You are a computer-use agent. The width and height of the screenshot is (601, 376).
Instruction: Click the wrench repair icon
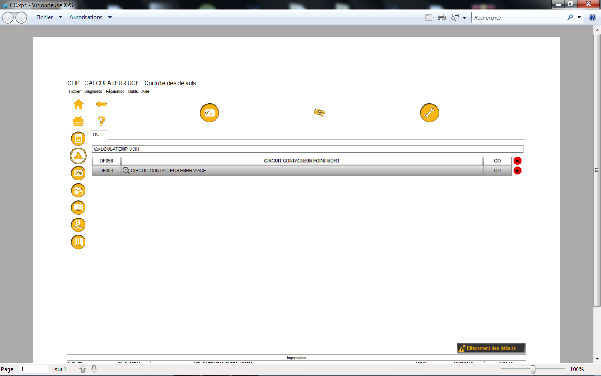click(429, 113)
